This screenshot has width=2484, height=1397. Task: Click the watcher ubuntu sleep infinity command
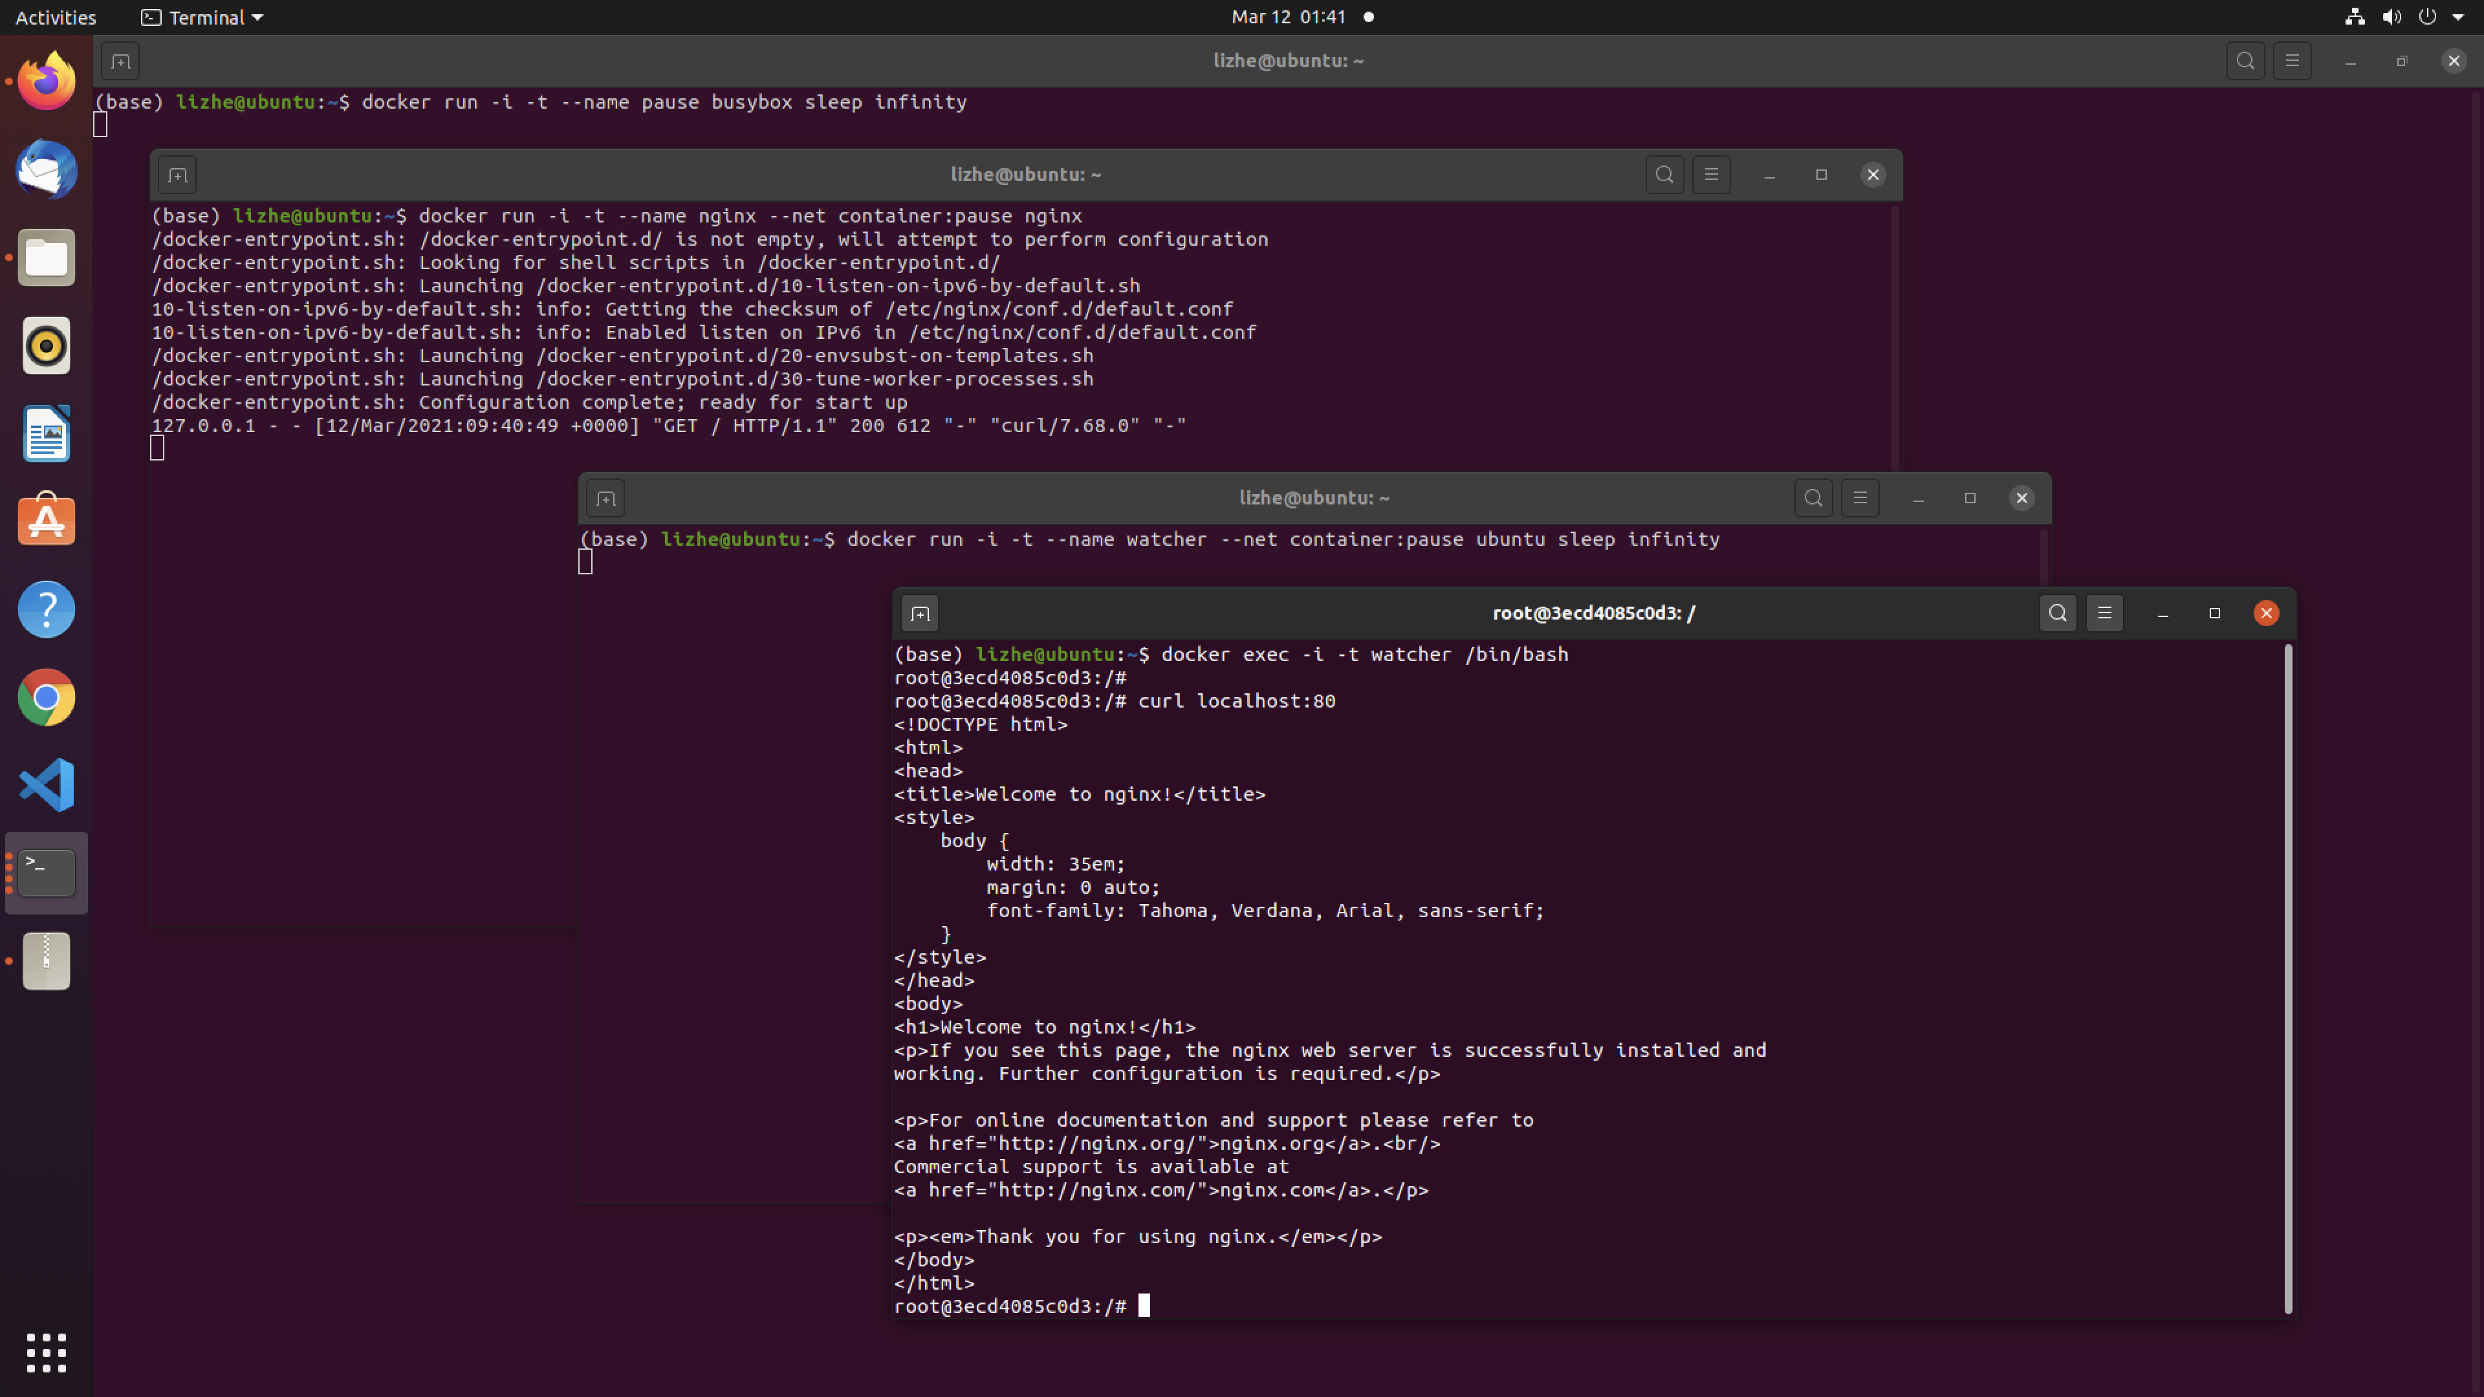tap(1283, 539)
